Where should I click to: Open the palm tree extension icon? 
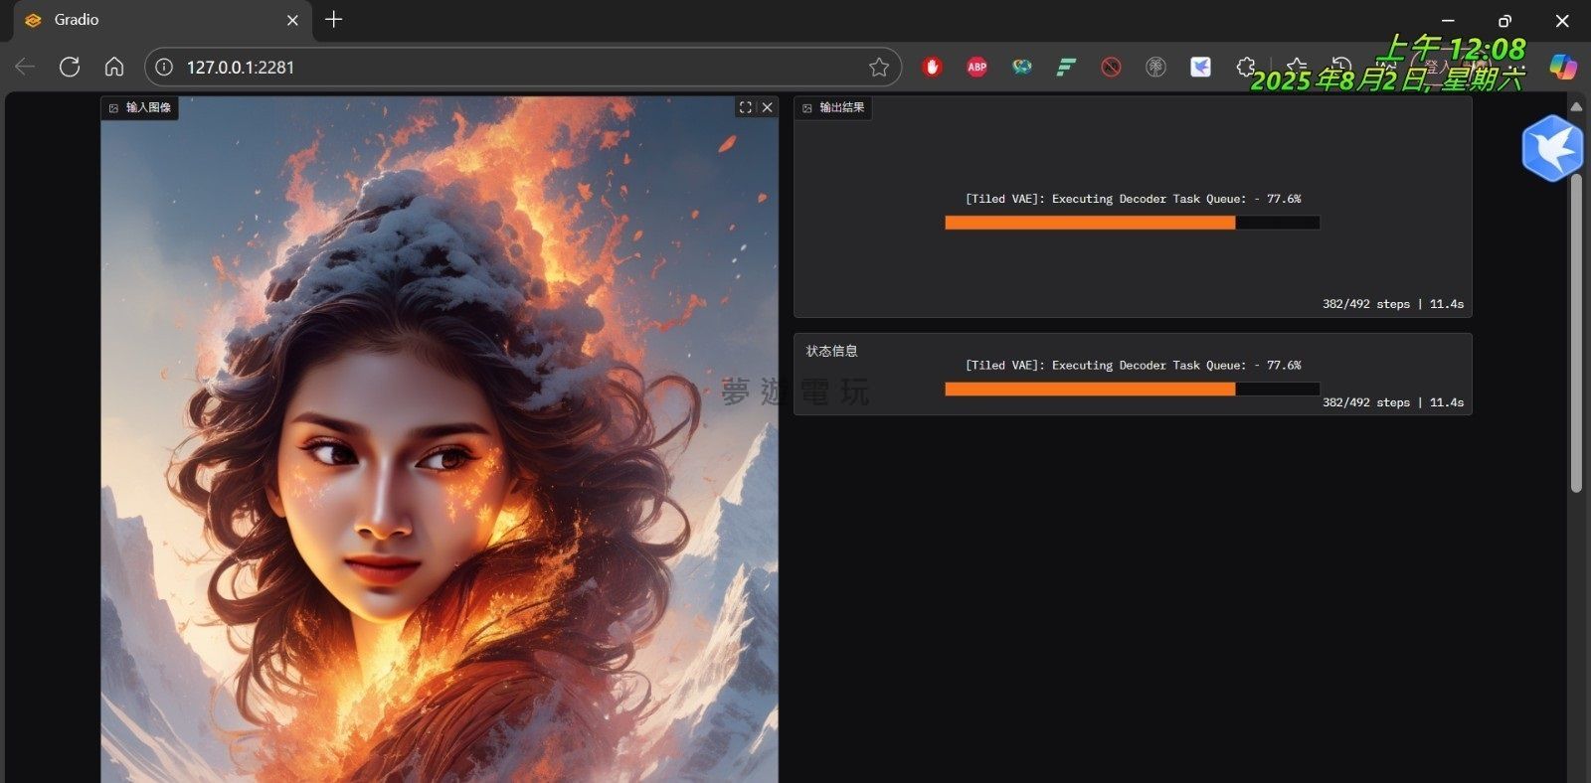tap(1155, 67)
